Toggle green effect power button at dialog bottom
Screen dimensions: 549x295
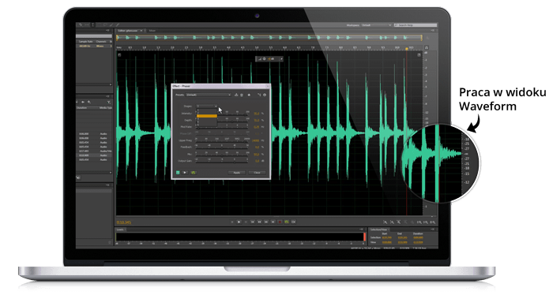178,173
